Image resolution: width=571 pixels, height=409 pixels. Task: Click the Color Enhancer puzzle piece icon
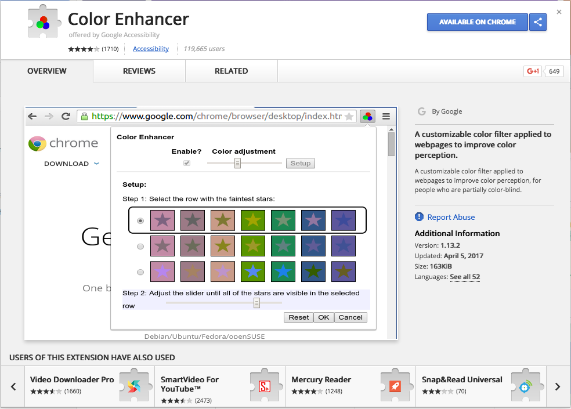pos(43,21)
